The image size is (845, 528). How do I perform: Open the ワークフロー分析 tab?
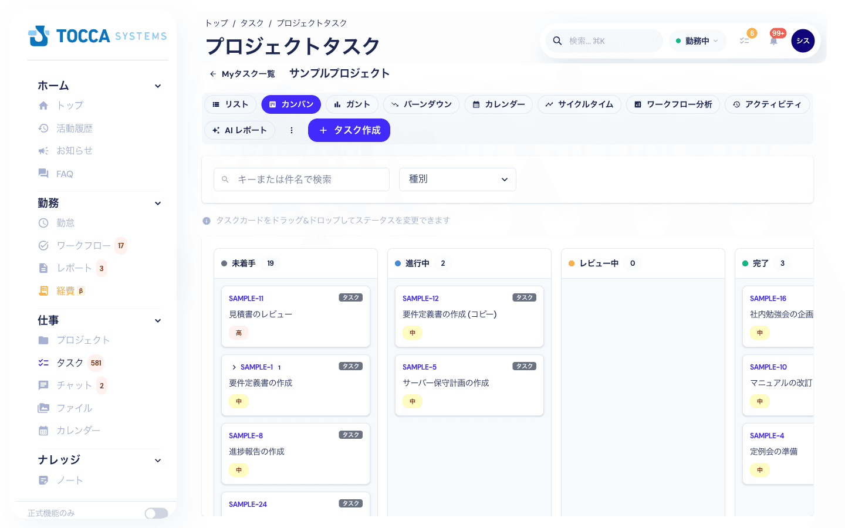(x=673, y=104)
